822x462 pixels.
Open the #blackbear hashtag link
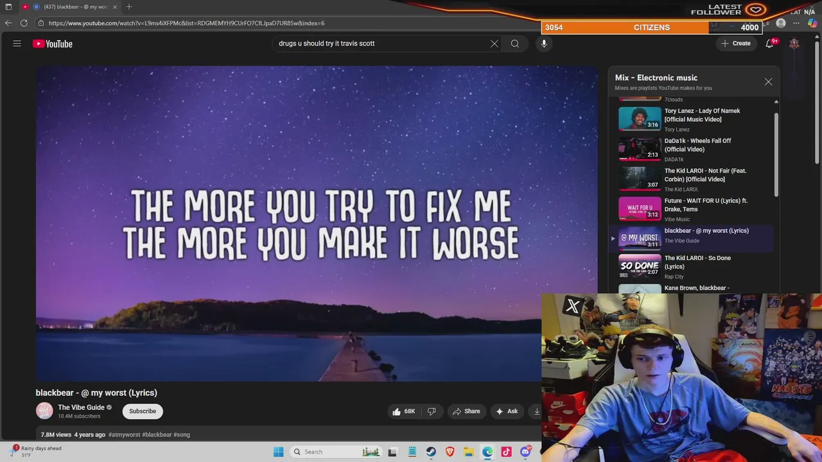coord(157,434)
